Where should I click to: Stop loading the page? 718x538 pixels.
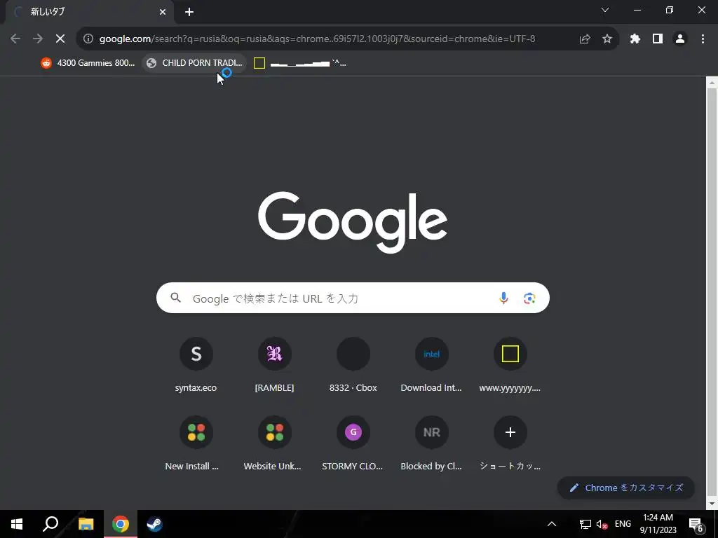[x=60, y=39]
